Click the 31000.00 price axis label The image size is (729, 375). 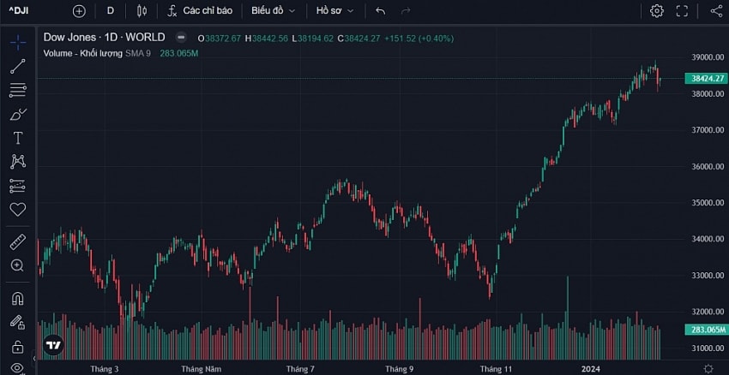point(708,348)
